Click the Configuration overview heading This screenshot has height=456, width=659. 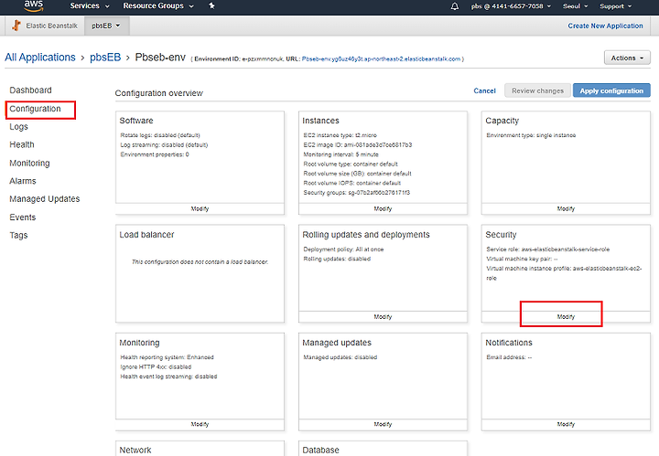tap(159, 93)
